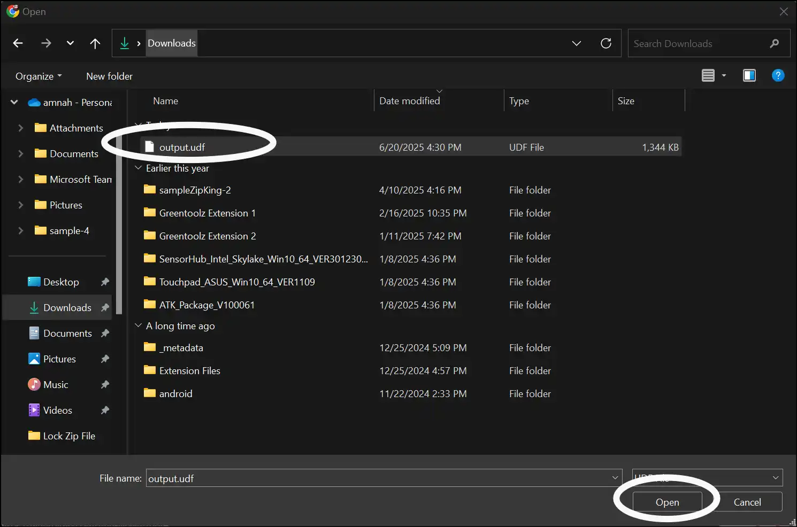Viewport: 797px width, 527px height.
Task: Expand the Pictures folder tree node
Action: [21, 205]
